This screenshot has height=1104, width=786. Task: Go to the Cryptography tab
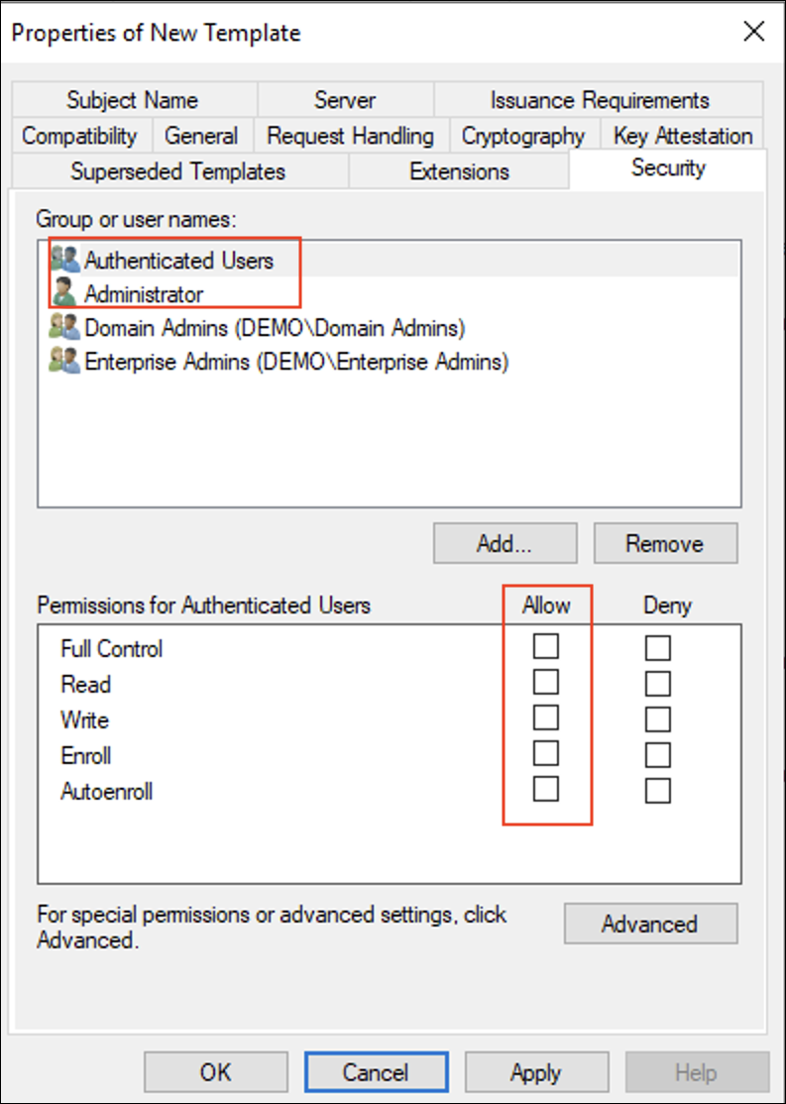point(523,136)
